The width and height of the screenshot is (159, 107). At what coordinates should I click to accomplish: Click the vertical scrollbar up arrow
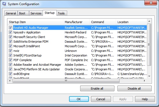[149, 21]
